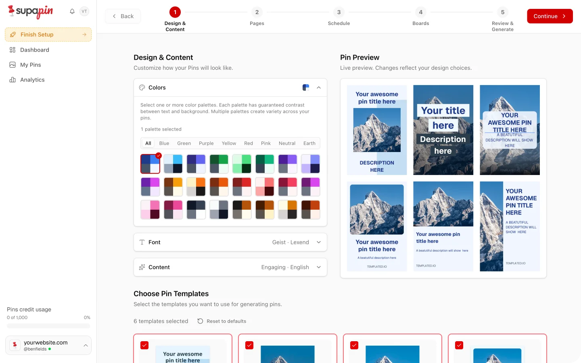Expand the Font section
This screenshot has height=363, width=581.
(x=319, y=242)
